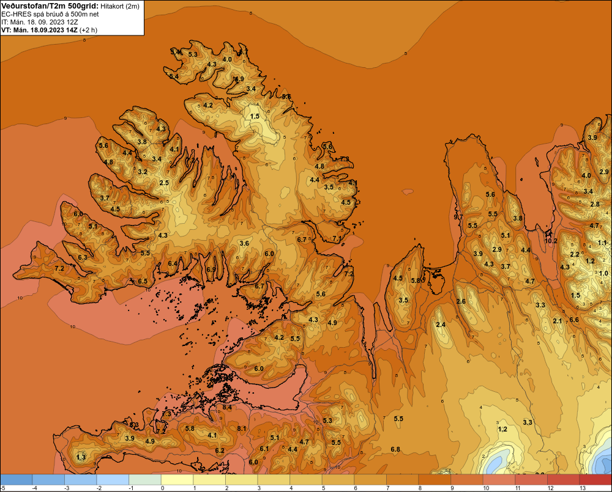
Task: Click the '2.4' temperature value on the map
Action: [x=441, y=325]
